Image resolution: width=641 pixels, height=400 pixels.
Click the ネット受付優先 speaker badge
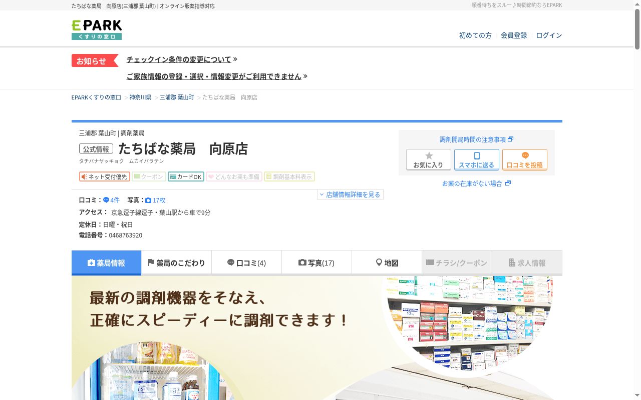[105, 176]
